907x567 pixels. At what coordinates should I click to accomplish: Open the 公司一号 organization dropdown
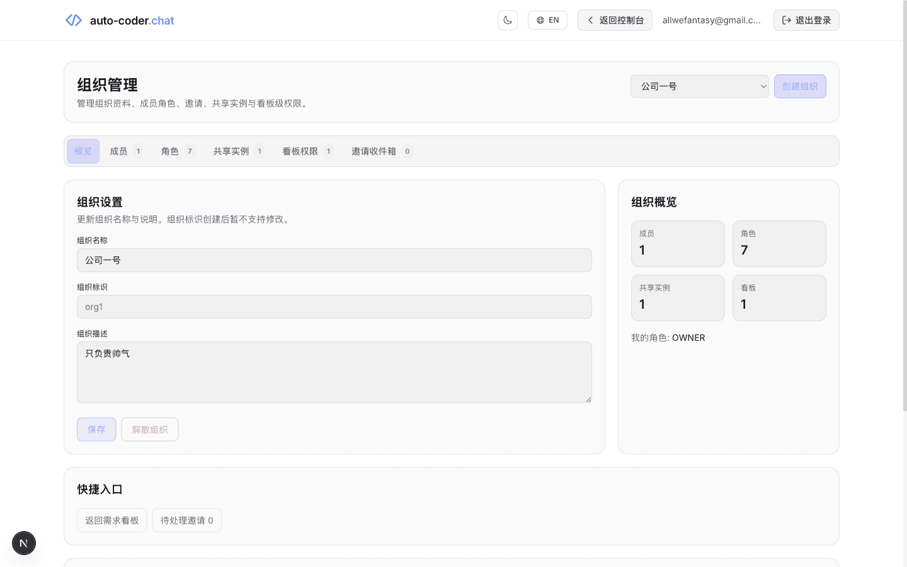tap(699, 86)
